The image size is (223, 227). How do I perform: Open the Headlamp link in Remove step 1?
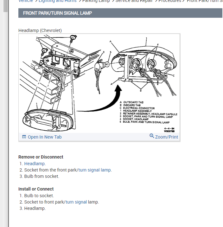[x=35, y=164]
